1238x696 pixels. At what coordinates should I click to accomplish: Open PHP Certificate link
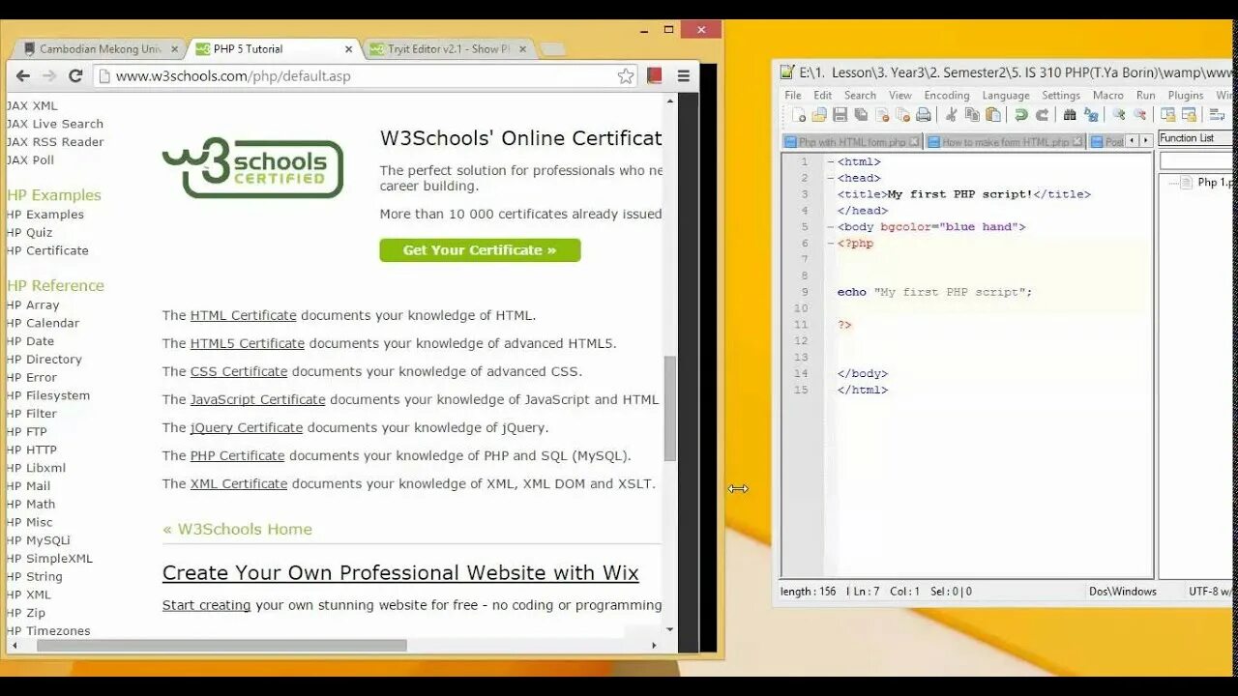tap(237, 455)
